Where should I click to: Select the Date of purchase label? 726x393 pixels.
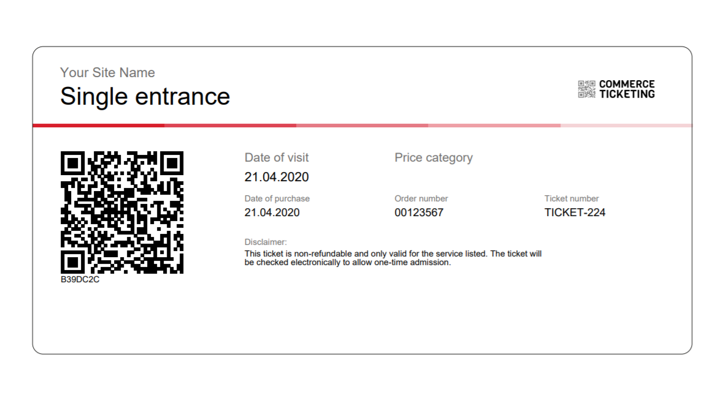click(277, 199)
